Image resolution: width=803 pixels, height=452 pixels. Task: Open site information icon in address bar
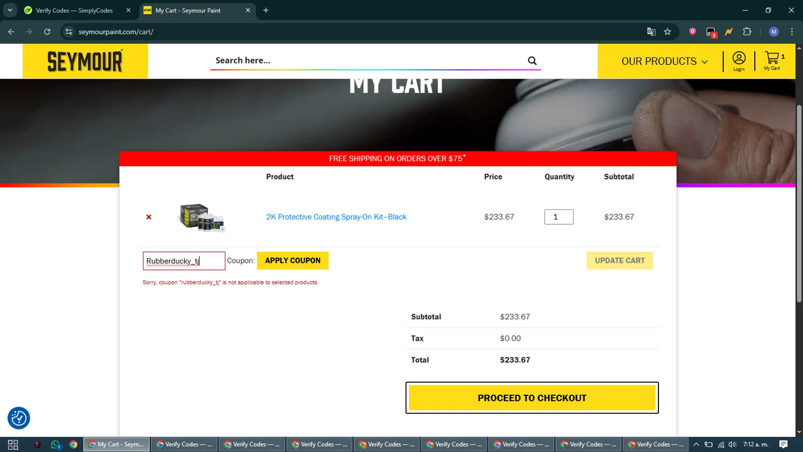pyautogui.click(x=69, y=32)
